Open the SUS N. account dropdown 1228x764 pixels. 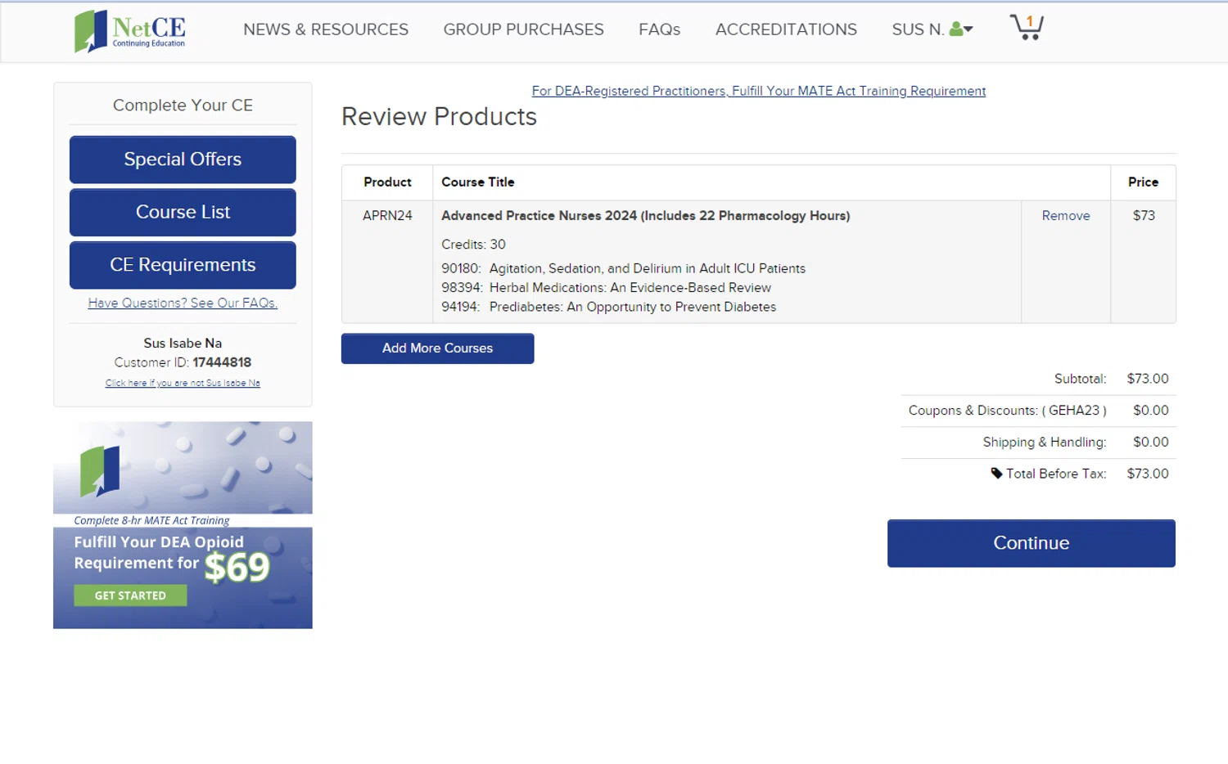932,29
